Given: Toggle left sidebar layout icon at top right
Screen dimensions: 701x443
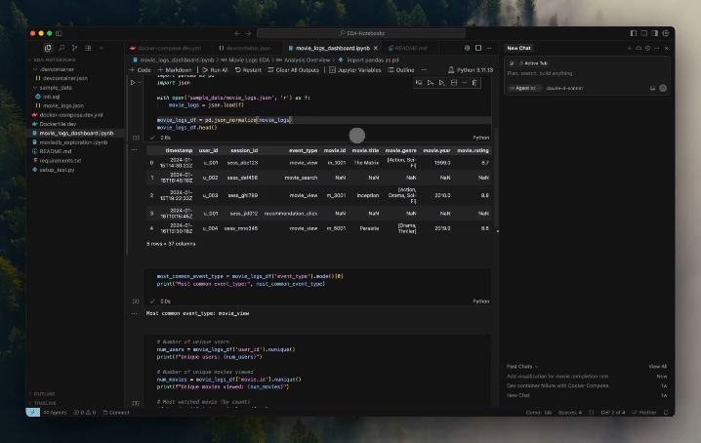Looking at the screenshot, I should (633, 33).
